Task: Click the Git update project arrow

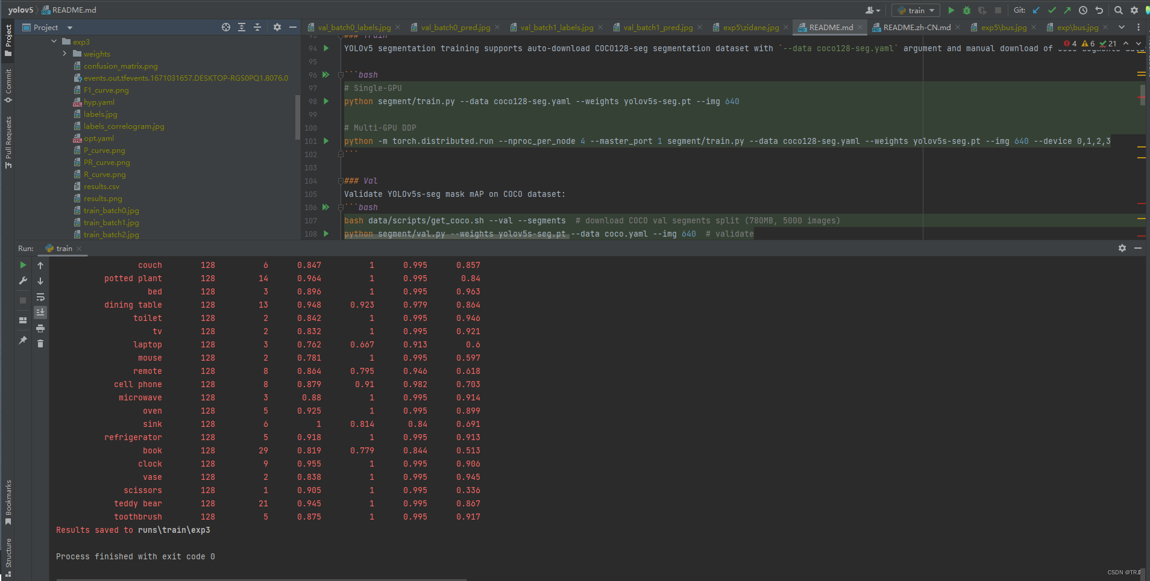Action: 1036,10
